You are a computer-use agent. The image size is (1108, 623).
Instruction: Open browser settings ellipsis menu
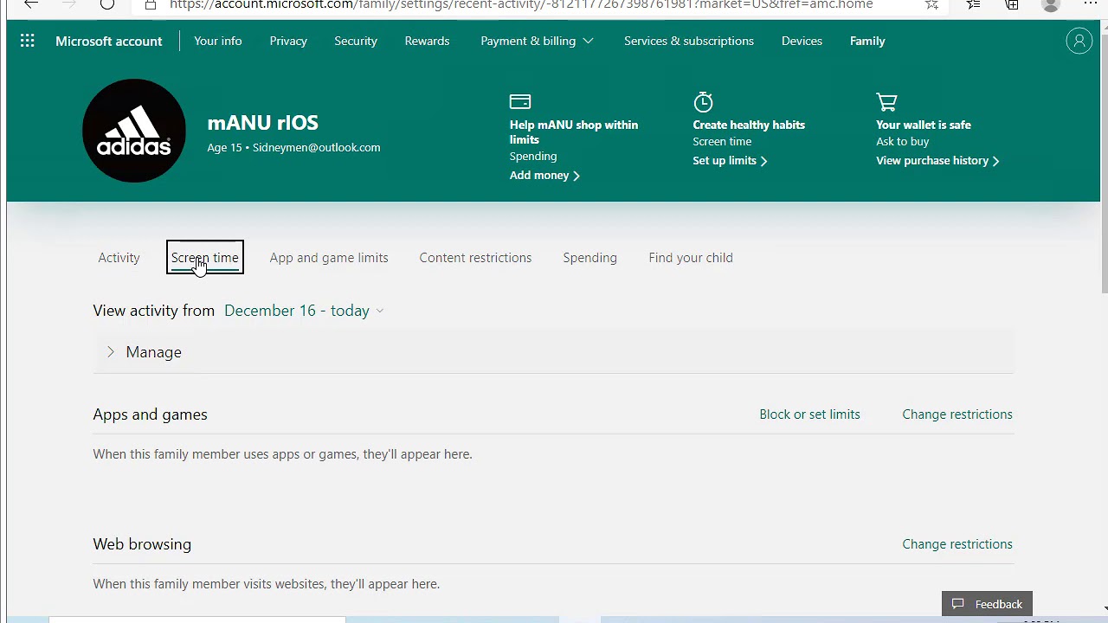click(1090, 4)
